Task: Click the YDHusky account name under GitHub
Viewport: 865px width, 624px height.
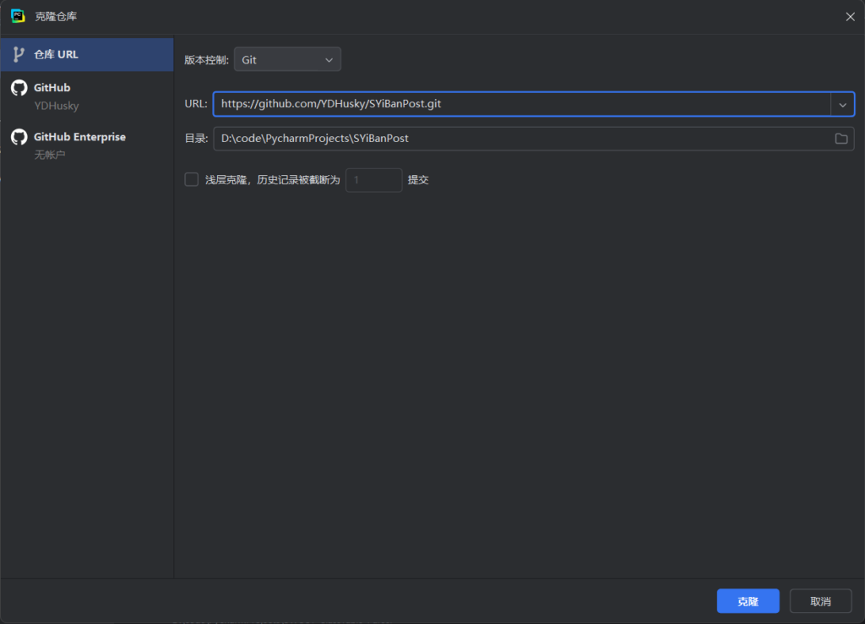Action: 57,107
